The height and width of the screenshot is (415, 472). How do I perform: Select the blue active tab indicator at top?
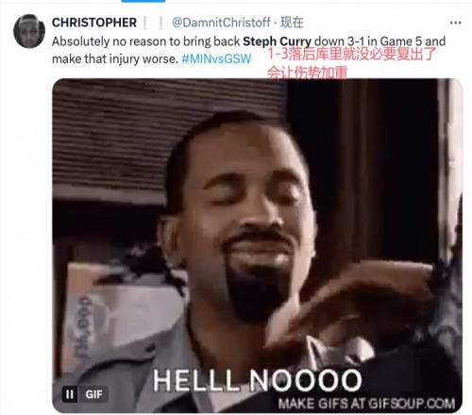143,1
